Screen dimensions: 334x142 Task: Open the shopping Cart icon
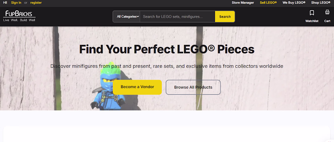[327, 12]
